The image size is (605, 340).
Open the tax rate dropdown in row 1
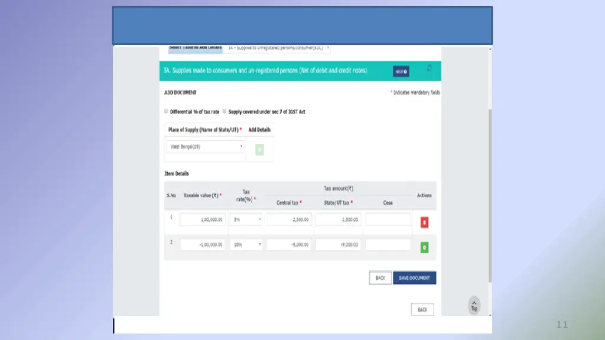pyautogui.click(x=246, y=220)
